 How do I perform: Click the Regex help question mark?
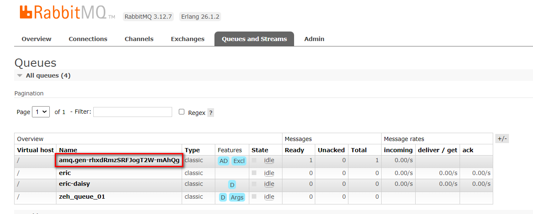coord(211,113)
